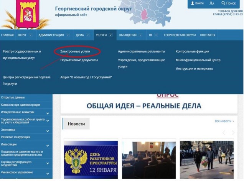244x181 pixels.
Task: Expand the Администрация dropdown arrow
Action: pyautogui.click(x=68, y=35)
